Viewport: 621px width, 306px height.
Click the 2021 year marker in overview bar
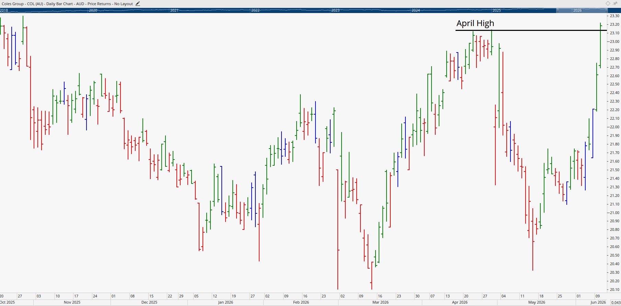point(174,10)
